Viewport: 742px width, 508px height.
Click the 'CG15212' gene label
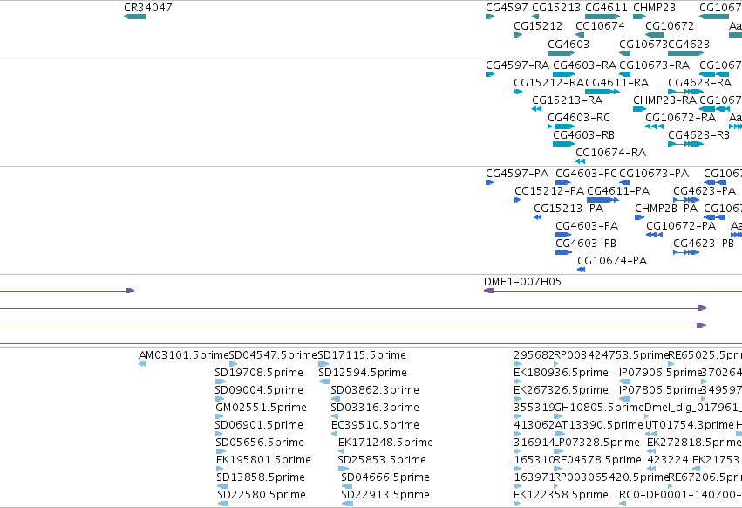tap(538, 25)
